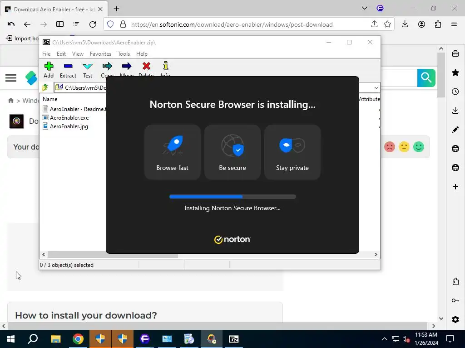
Task: Click the share page icon in address bar
Action: 374,24
